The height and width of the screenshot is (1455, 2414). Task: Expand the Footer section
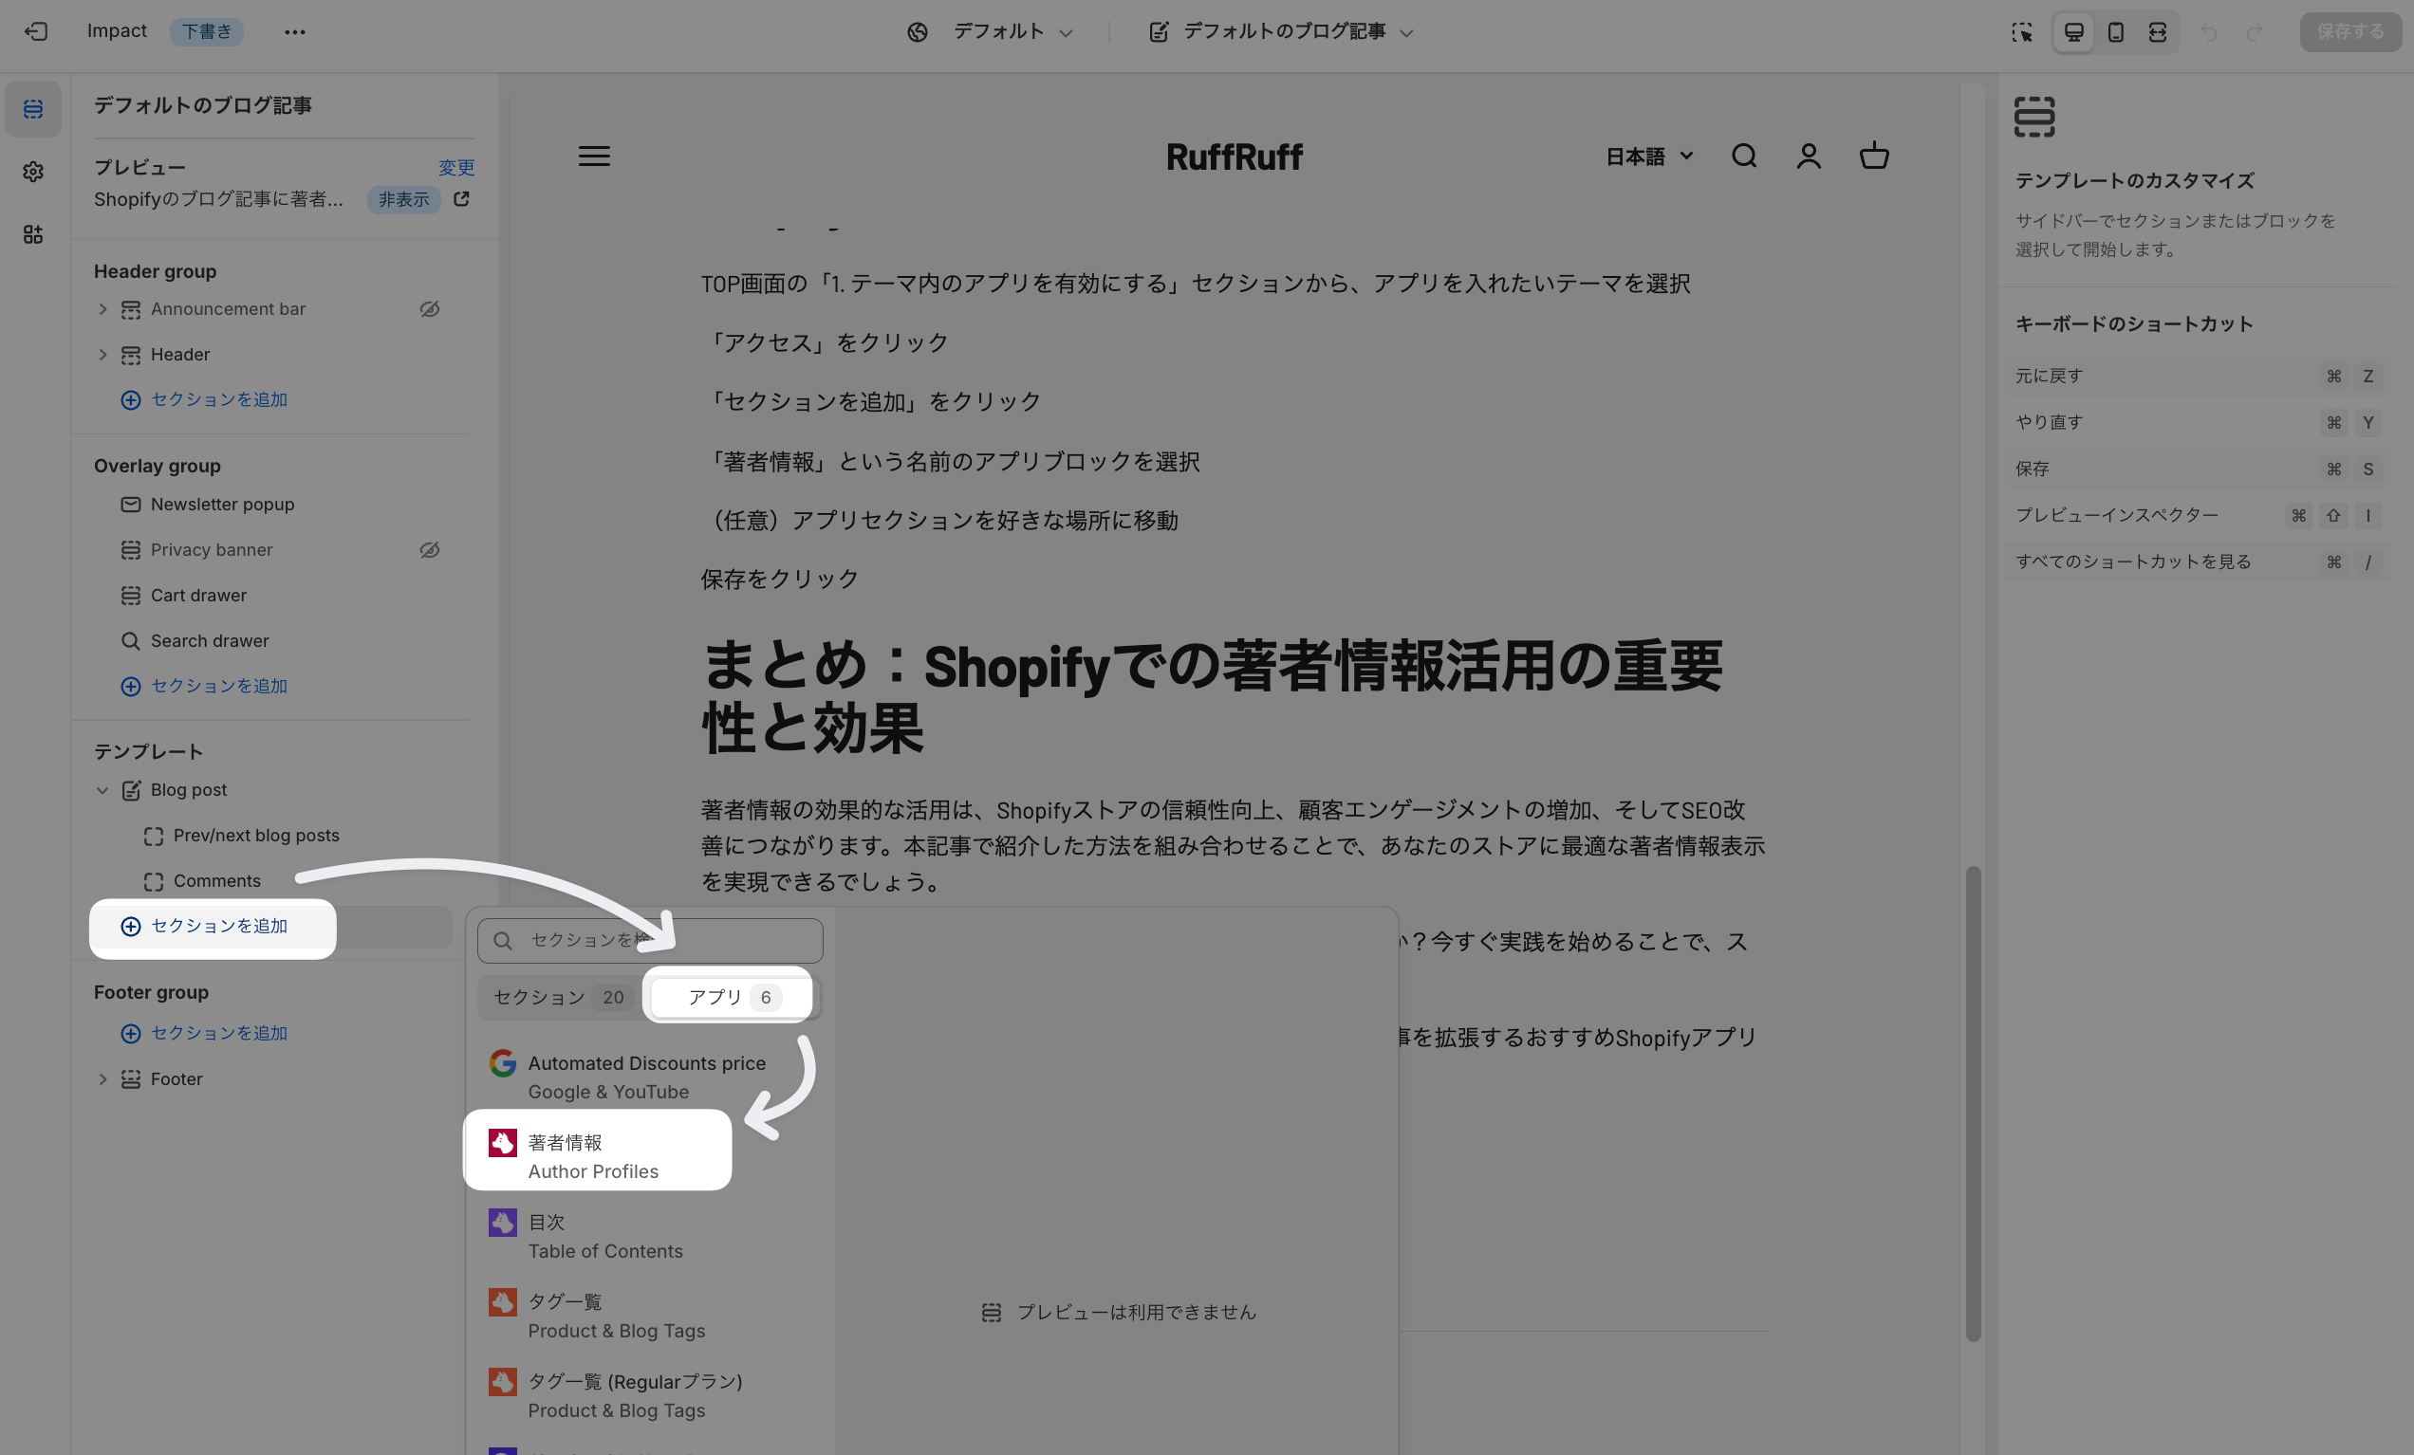102,1079
